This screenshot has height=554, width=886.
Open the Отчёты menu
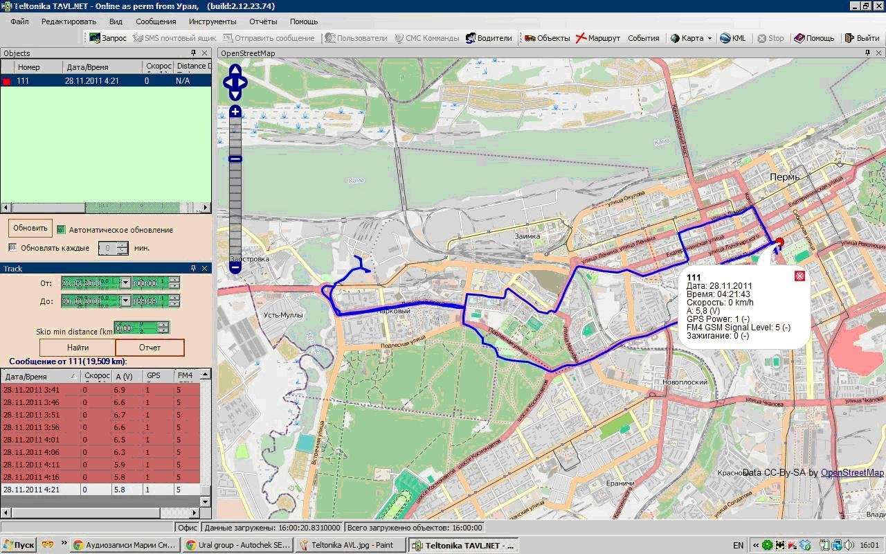263,21
